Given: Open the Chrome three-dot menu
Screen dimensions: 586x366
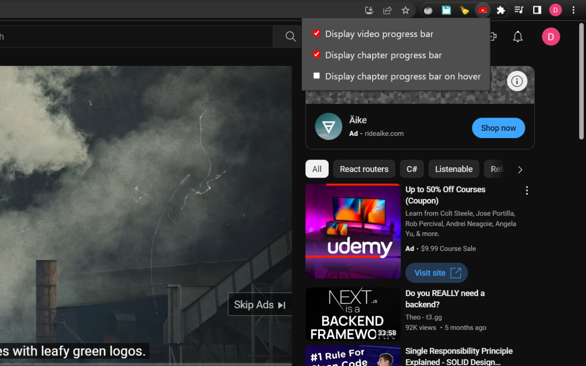Looking at the screenshot, I should (573, 10).
